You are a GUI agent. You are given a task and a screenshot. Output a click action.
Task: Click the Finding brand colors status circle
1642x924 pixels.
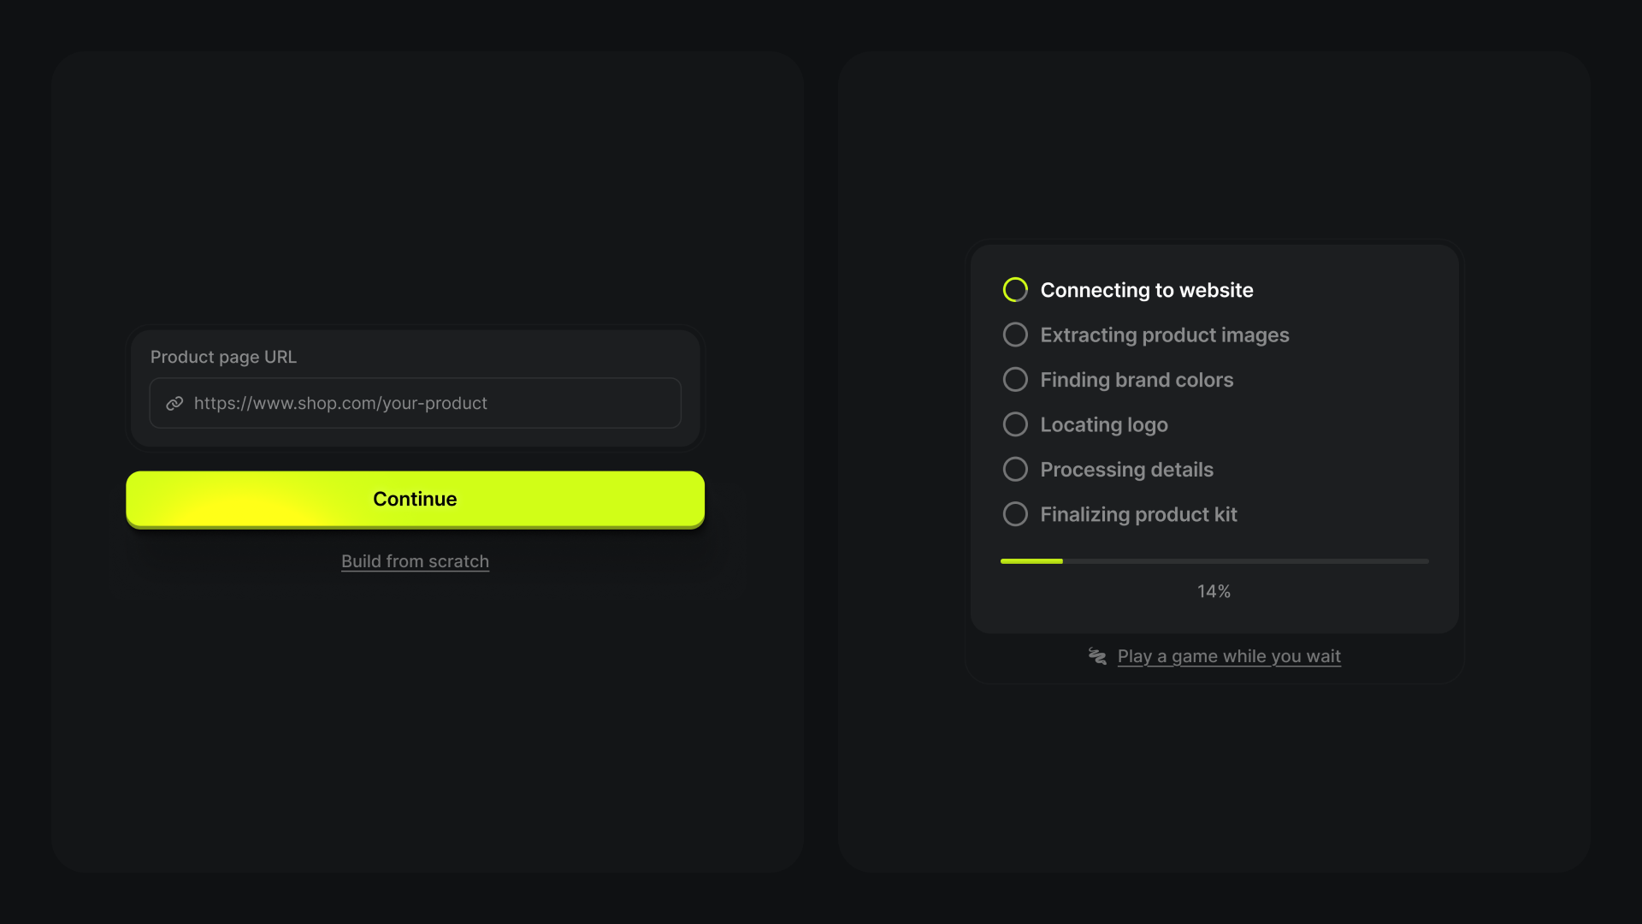[1015, 380]
